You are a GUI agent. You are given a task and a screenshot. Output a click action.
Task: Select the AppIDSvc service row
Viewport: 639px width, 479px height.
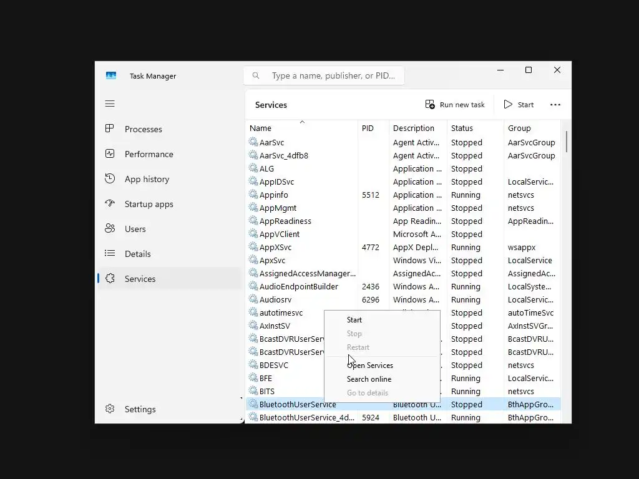coord(403,181)
